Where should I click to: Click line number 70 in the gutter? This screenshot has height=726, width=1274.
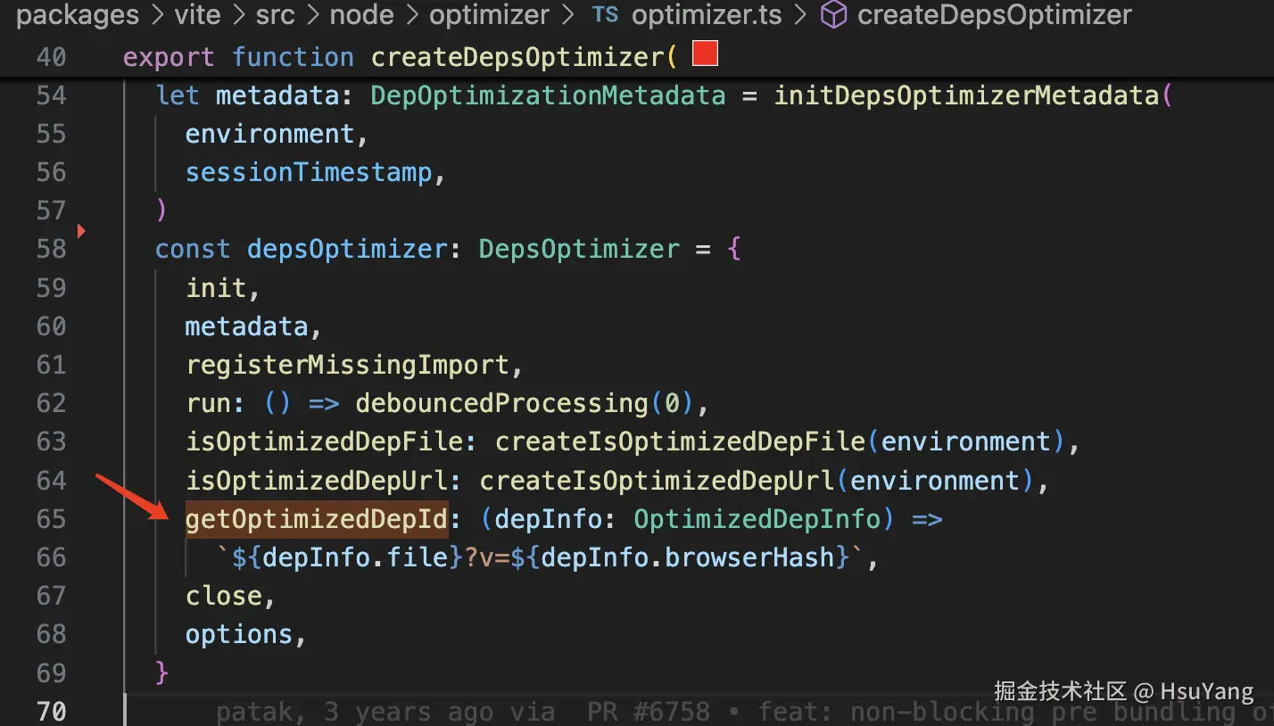pos(51,712)
